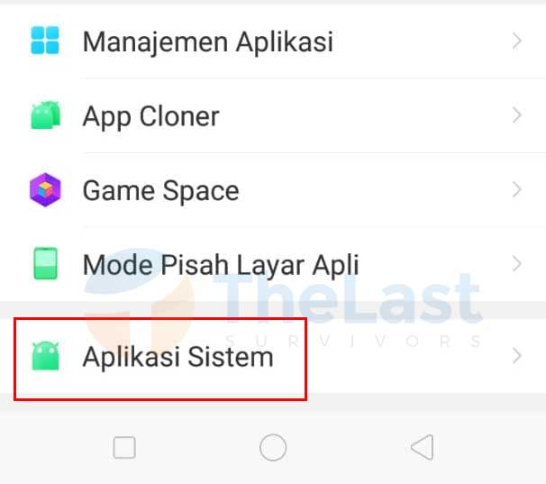This screenshot has height=484, width=546.
Task: Tap the square recent apps navigation button
Action: pyautogui.click(x=124, y=447)
